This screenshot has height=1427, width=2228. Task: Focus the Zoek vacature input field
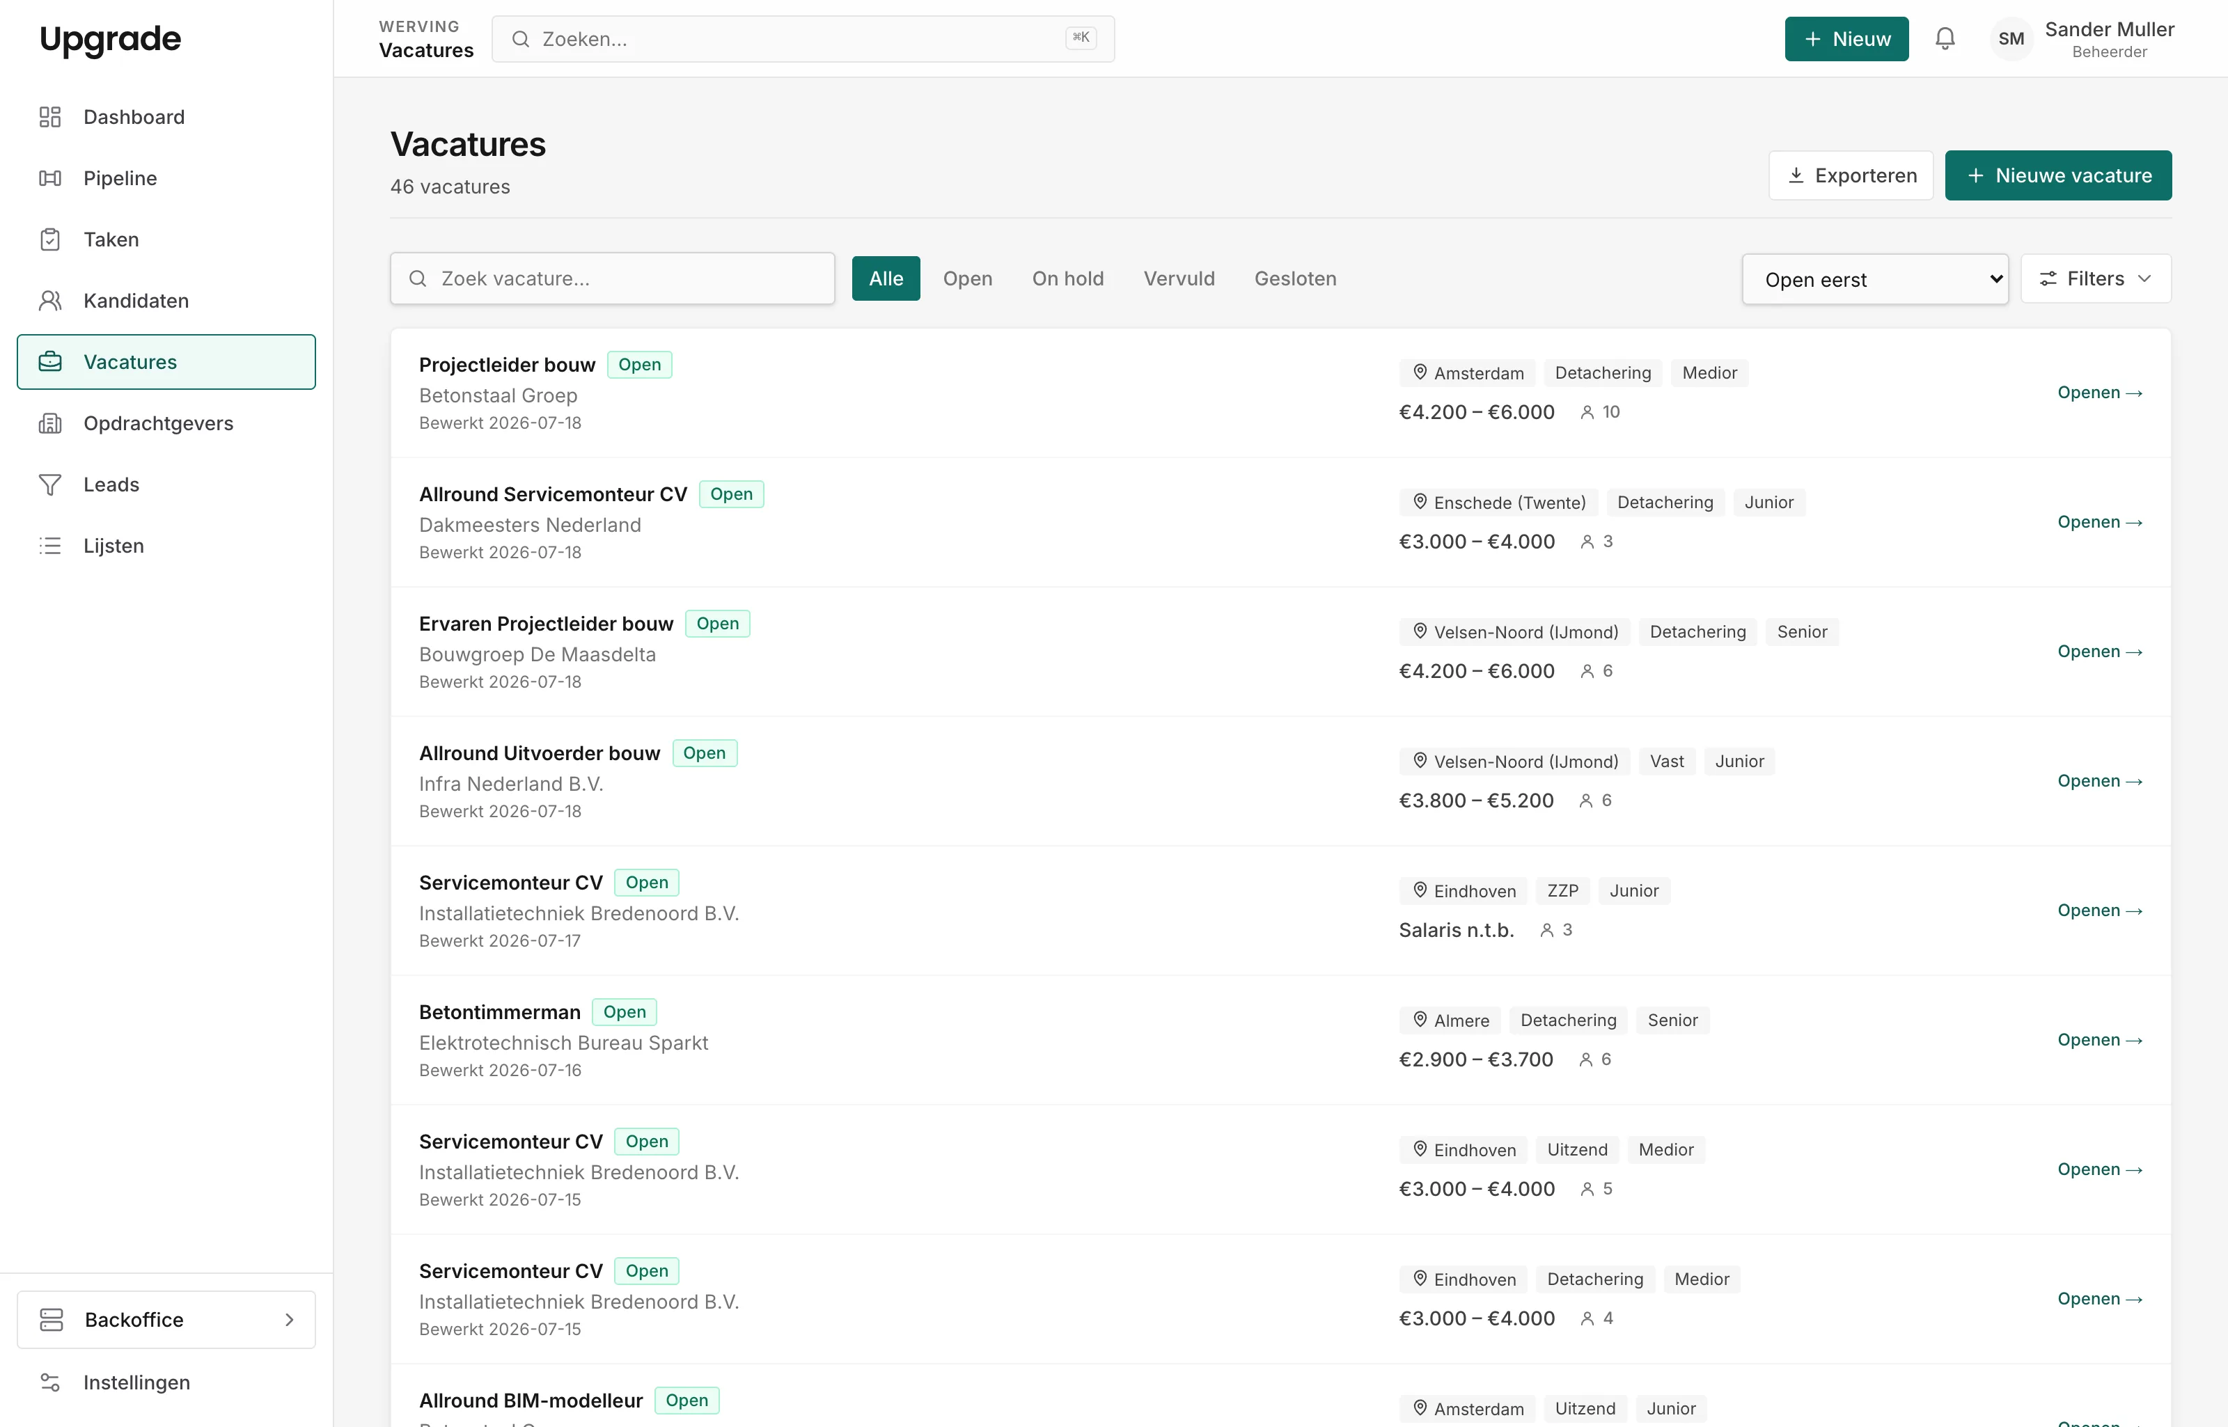click(x=613, y=278)
